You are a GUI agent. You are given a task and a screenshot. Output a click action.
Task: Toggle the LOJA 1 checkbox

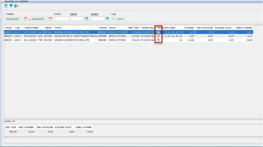coord(114,19)
